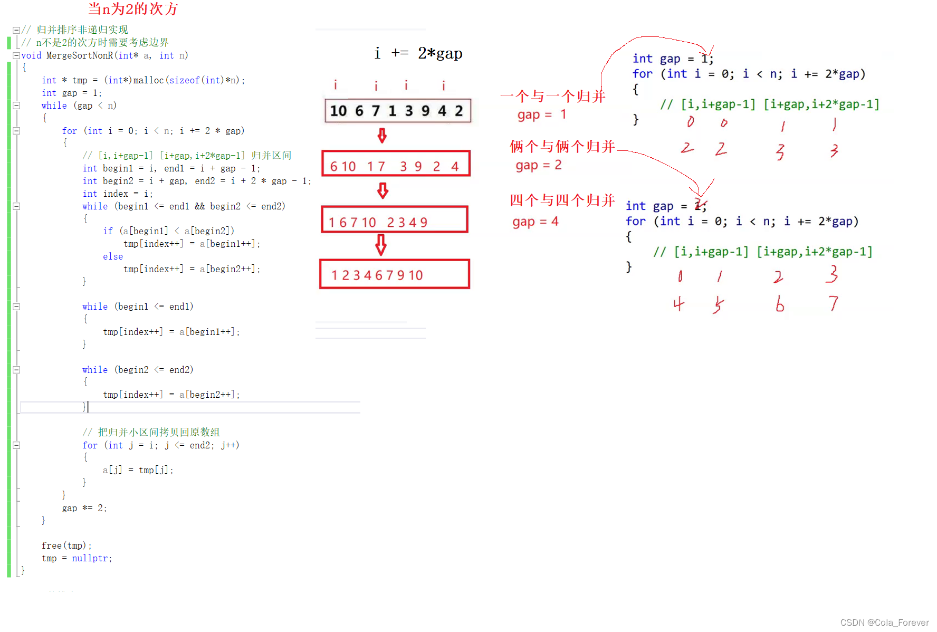Collapse while (begin1 <= end1 && begin2 <= end2) block

pyautogui.click(x=16, y=206)
